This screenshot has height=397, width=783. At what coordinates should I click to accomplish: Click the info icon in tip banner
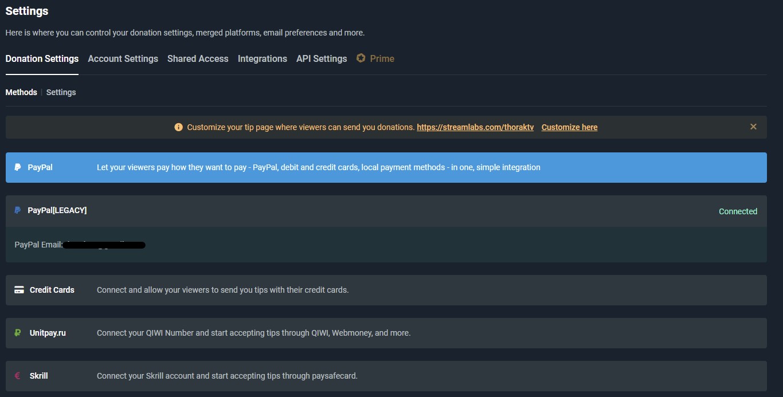pyautogui.click(x=179, y=127)
